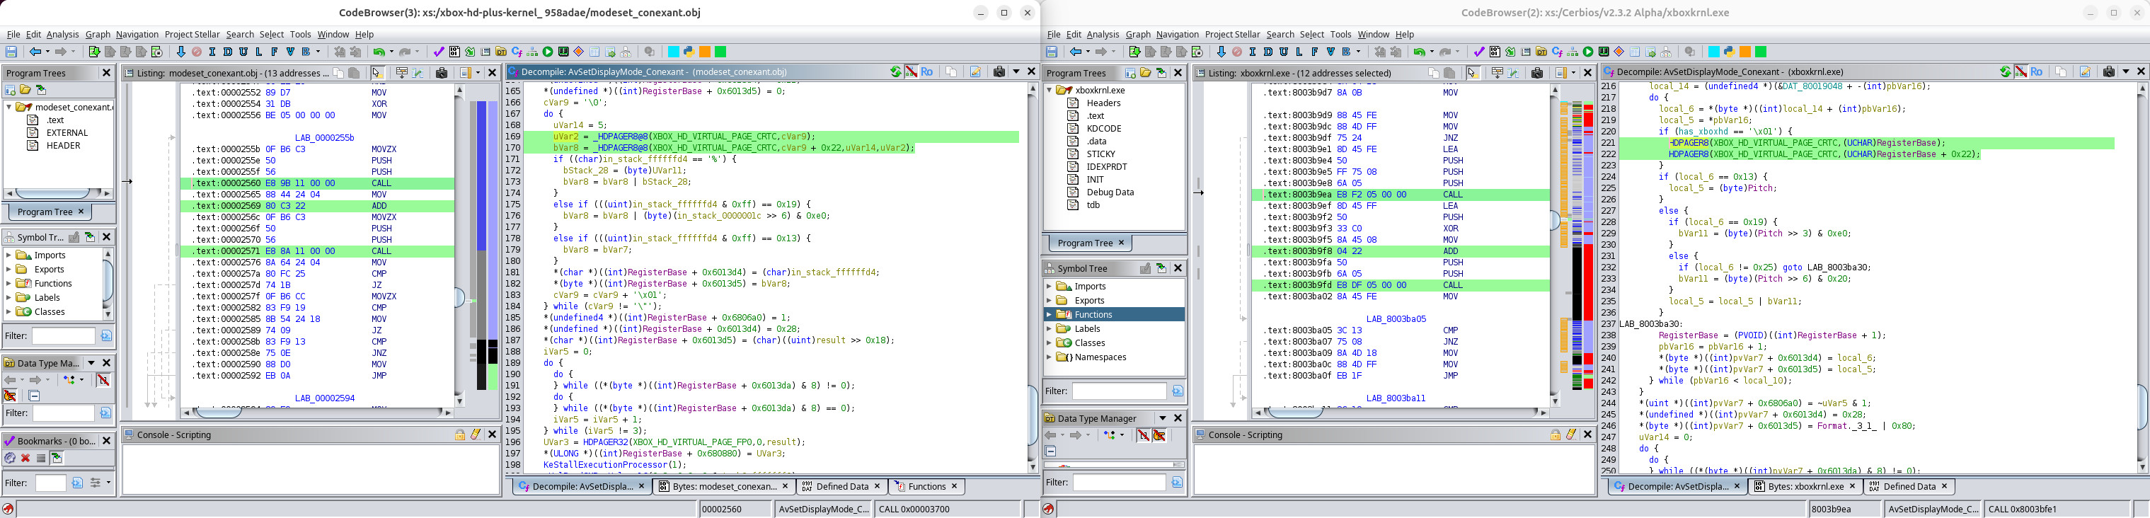
Task: Click the Label 'L' toolbar icon in left window
Action: 259,52
